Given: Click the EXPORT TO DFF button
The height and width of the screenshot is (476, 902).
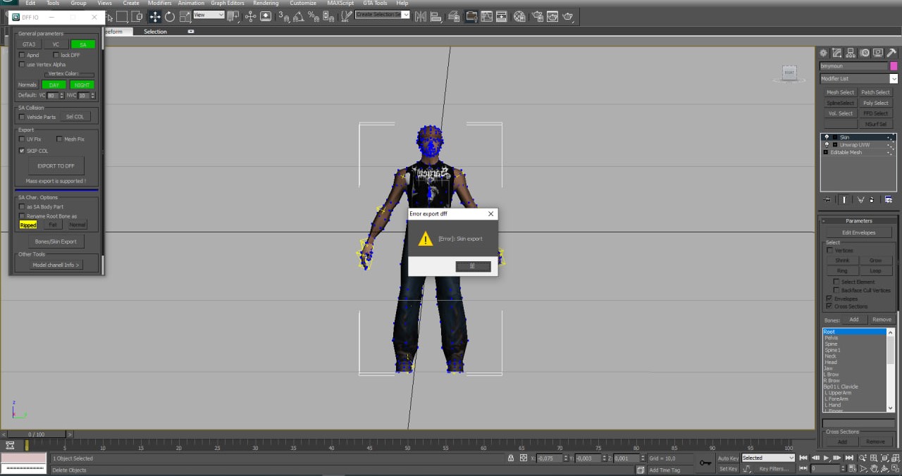Looking at the screenshot, I should click(56, 166).
